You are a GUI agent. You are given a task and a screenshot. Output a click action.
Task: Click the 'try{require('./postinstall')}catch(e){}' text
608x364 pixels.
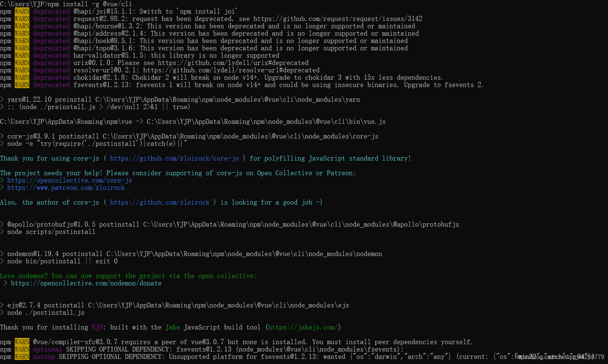click(112, 144)
